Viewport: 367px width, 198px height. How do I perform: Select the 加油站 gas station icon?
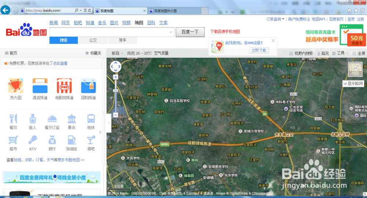(x=72, y=140)
